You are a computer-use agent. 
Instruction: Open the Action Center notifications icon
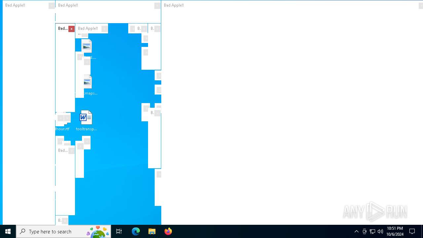[412, 231]
